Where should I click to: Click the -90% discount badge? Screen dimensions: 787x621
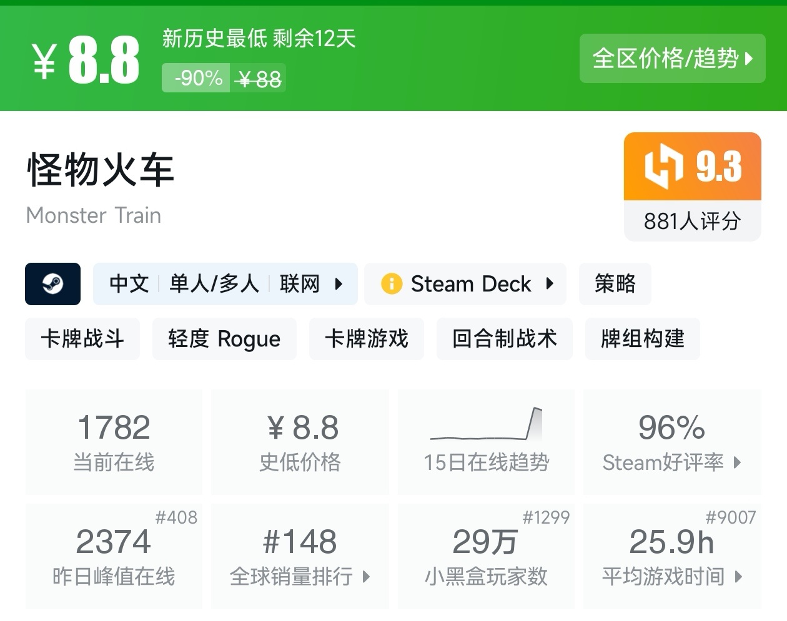[197, 79]
